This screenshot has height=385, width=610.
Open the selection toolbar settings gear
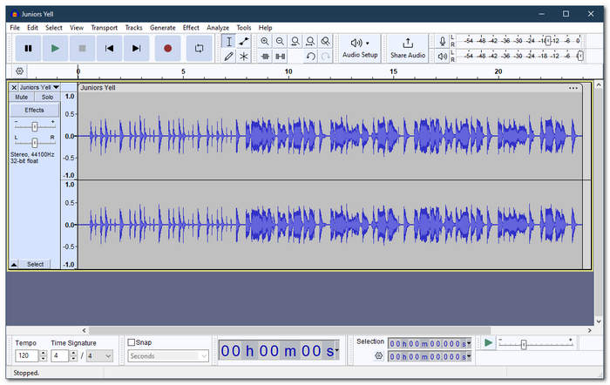pyautogui.click(x=378, y=356)
